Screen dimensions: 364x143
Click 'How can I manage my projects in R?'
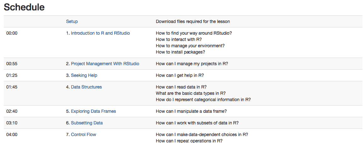192,64
